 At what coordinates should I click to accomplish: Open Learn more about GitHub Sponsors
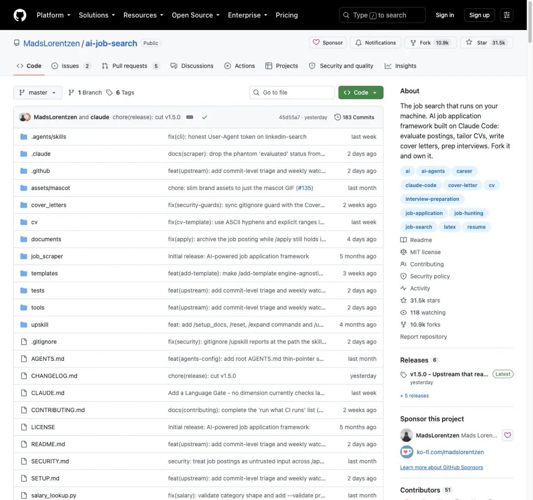click(441, 467)
